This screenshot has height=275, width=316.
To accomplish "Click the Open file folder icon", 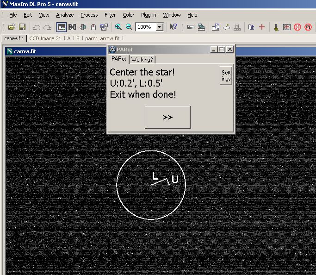I will (12, 27).
